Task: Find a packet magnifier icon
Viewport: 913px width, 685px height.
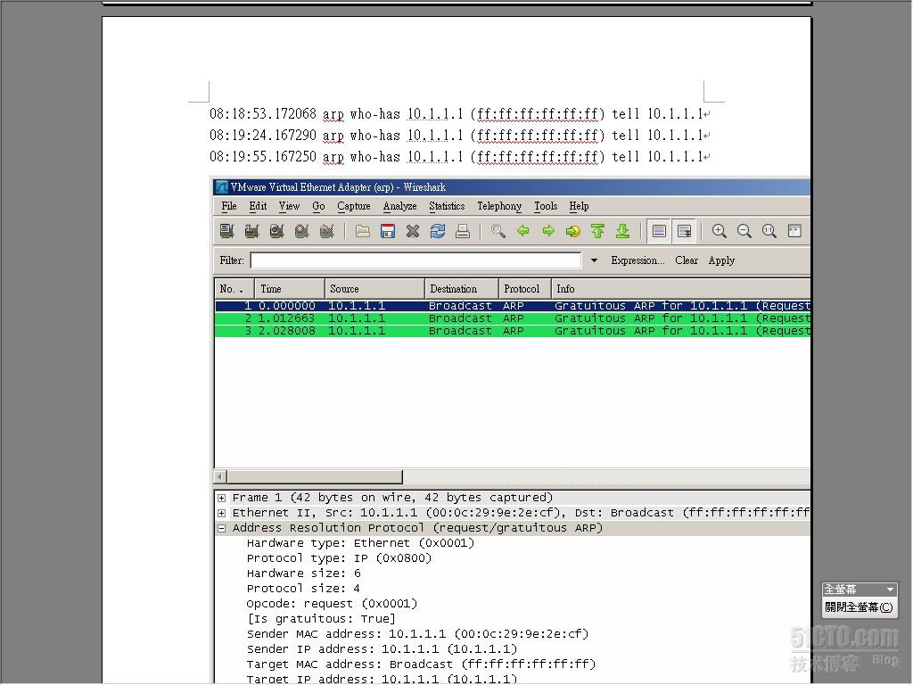Action: [498, 231]
